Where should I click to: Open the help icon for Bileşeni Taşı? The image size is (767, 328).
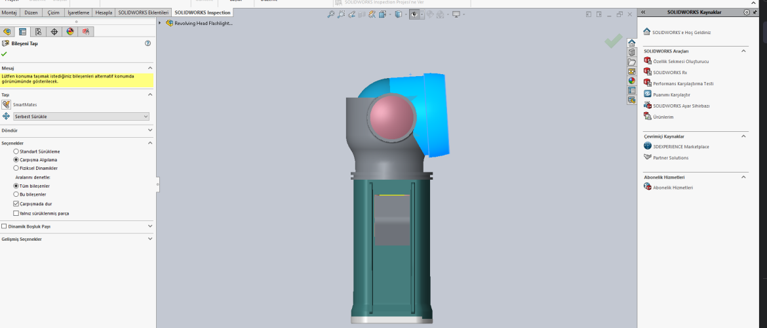point(147,43)
